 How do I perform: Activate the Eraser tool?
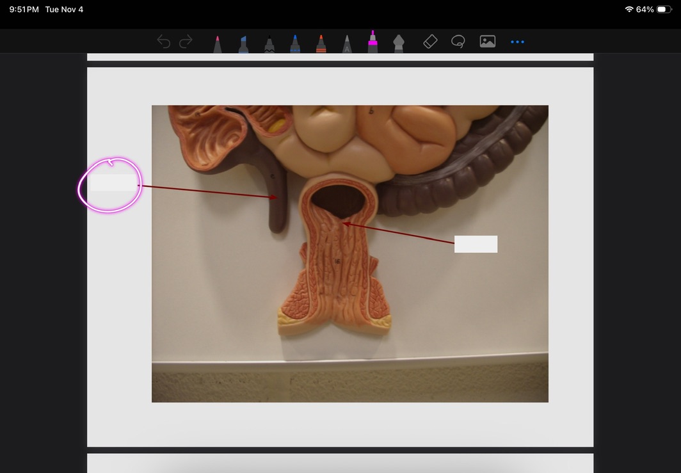[430, 42]
